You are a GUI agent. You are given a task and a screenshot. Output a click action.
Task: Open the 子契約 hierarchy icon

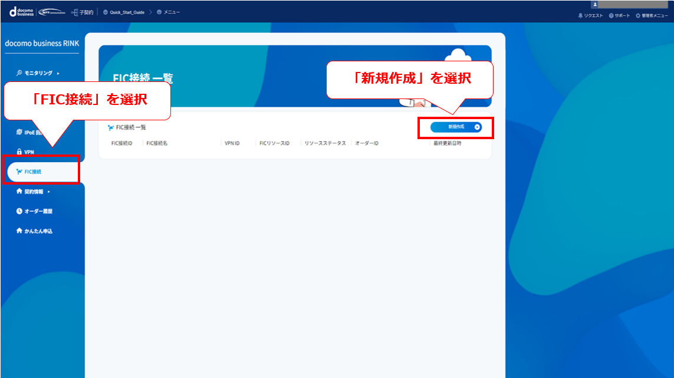pos(74,12)
